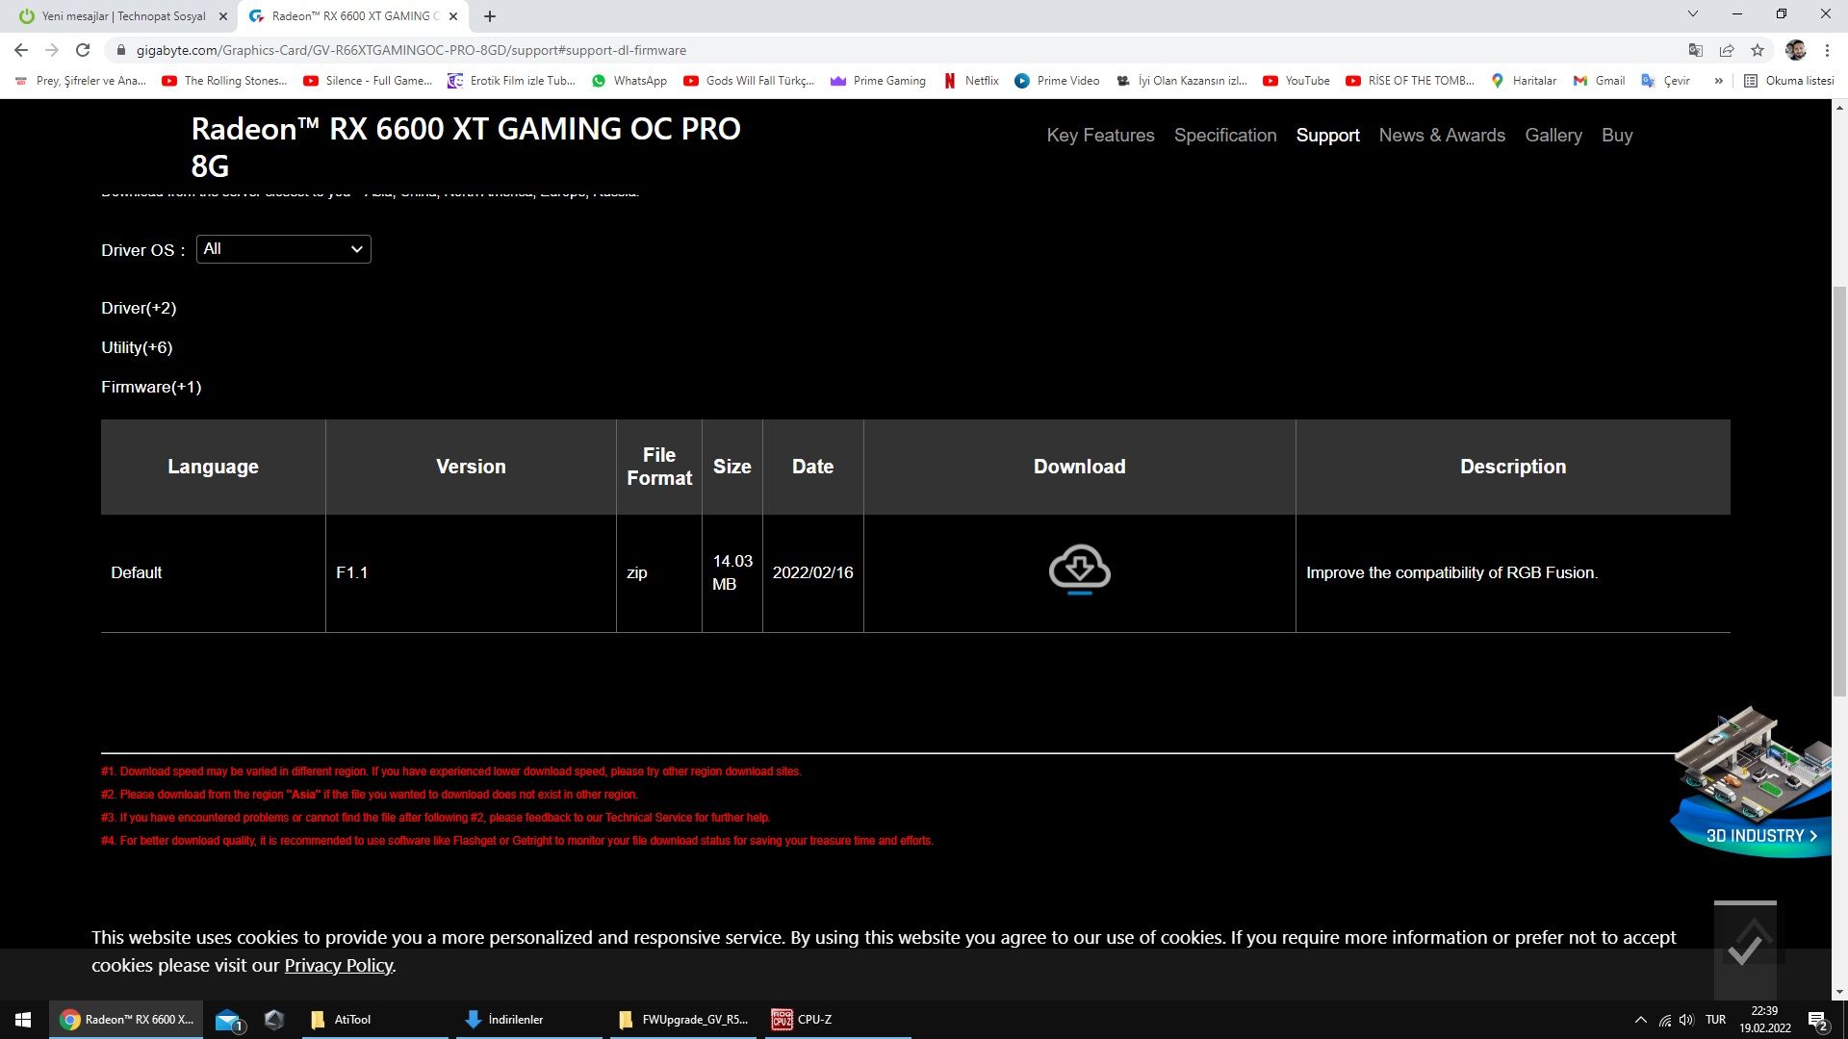1848x1039 pixels.
Task: Click the share page icon in address bar
Action: [1727, 50]
